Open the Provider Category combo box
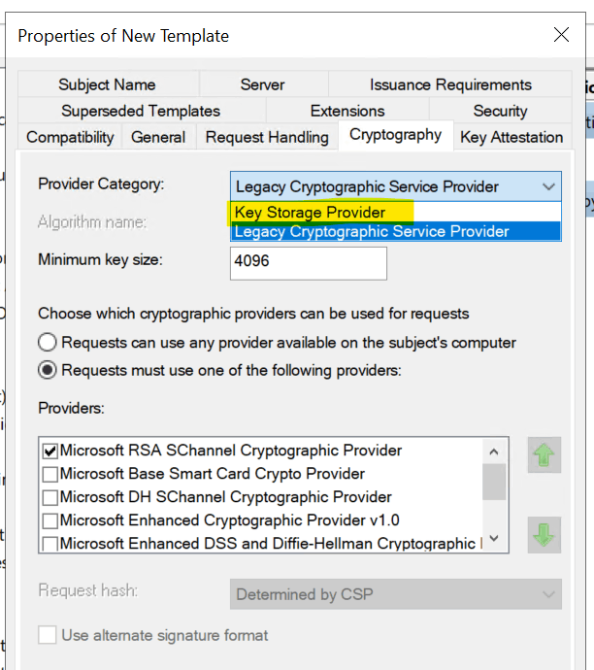This screenshot has height=670, width=594. tap(396, 186)
